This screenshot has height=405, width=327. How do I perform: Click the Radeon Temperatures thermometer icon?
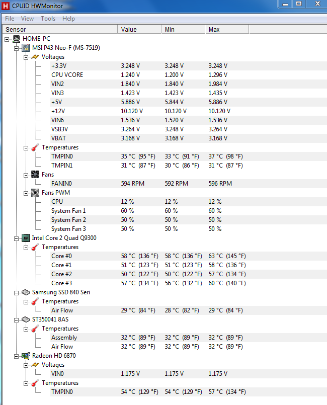click(x=35, y=383)
